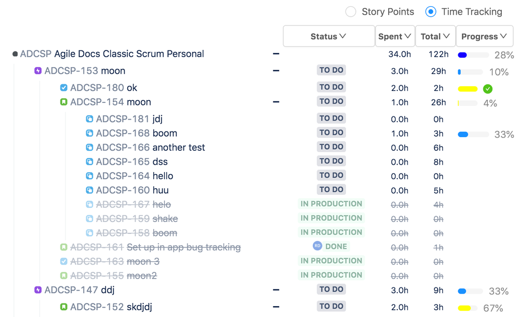Click the blue task icon beside ADCSP-180 ok

63,87
